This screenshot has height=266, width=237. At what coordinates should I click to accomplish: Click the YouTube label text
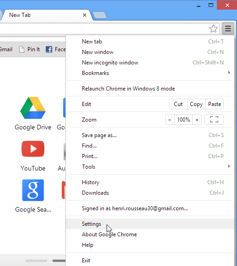[33, 168]
